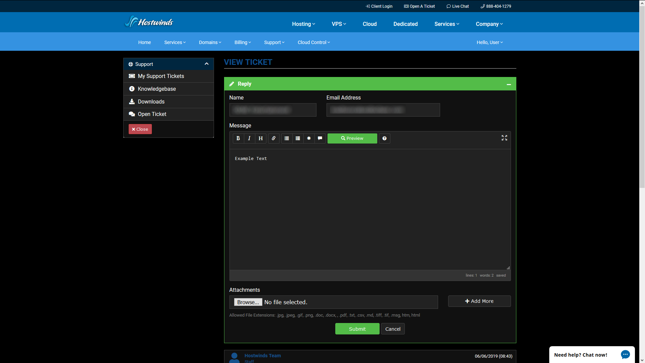Image resolution: width=645 pixels, height=363 pixels.
Task: Click the Hostwinds logo
Action: click(149, 22)
